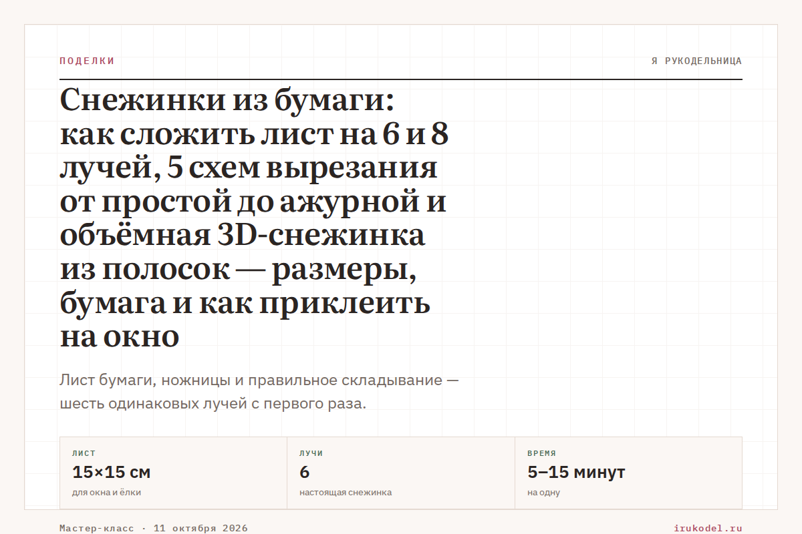Screen dimensions: 802x534
Task: Select the ЛИСТ label in stats card
Action: (84, 453)
